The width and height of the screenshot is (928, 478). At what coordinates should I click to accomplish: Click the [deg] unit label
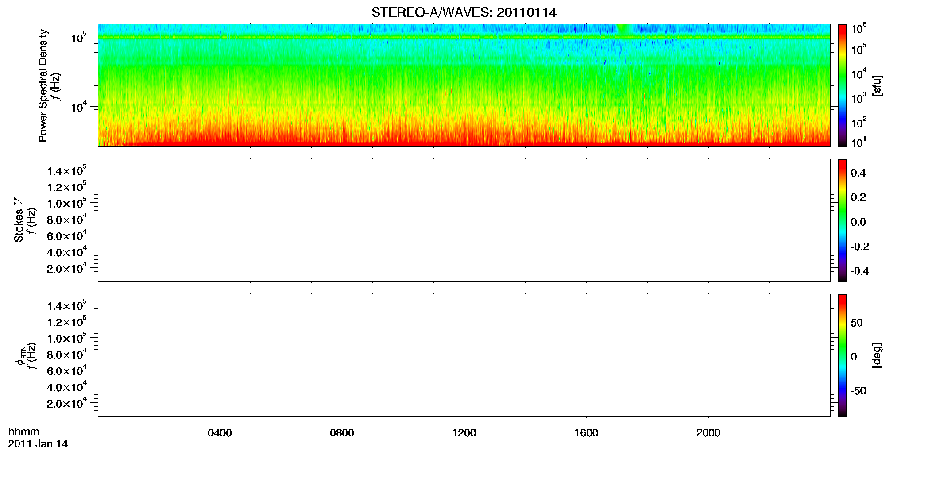877,355
